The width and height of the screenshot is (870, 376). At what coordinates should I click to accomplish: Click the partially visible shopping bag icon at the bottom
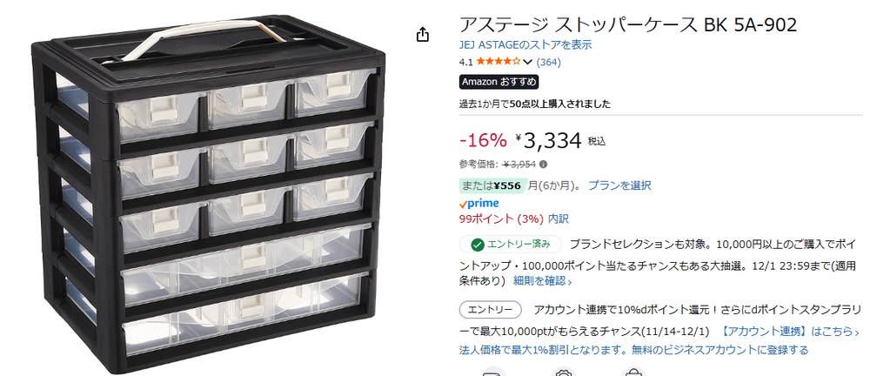pyautogui.click(x=633, y=373)
